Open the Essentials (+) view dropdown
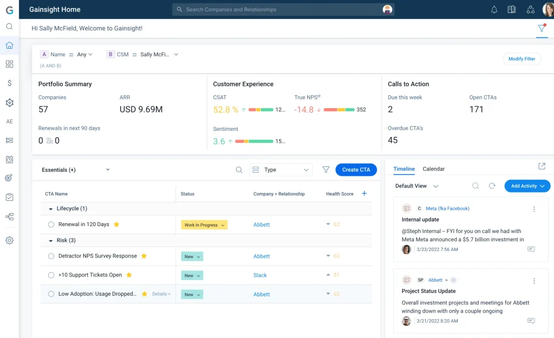The width and height of the screenshot is (554, 338). [76, 170]
